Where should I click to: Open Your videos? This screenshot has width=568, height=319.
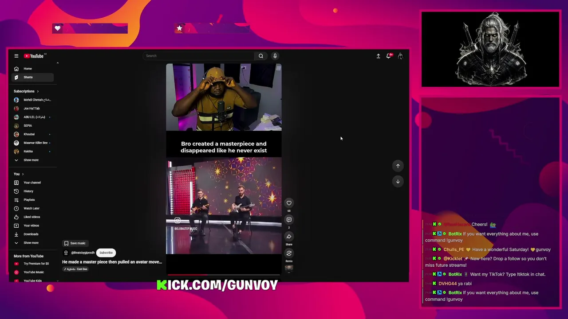click(x=33, y=226)
